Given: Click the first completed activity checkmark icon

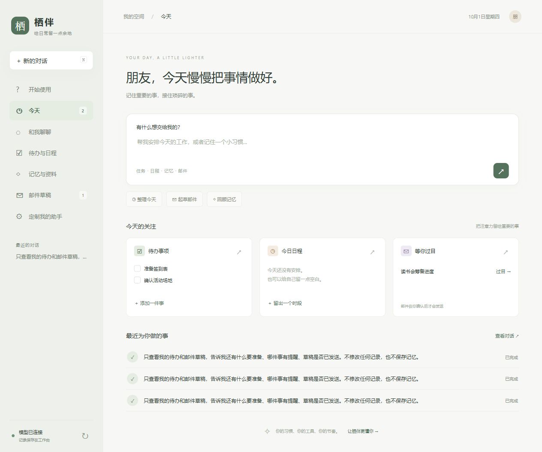Looking at the screenshot, I should click(x=132, y=357).
